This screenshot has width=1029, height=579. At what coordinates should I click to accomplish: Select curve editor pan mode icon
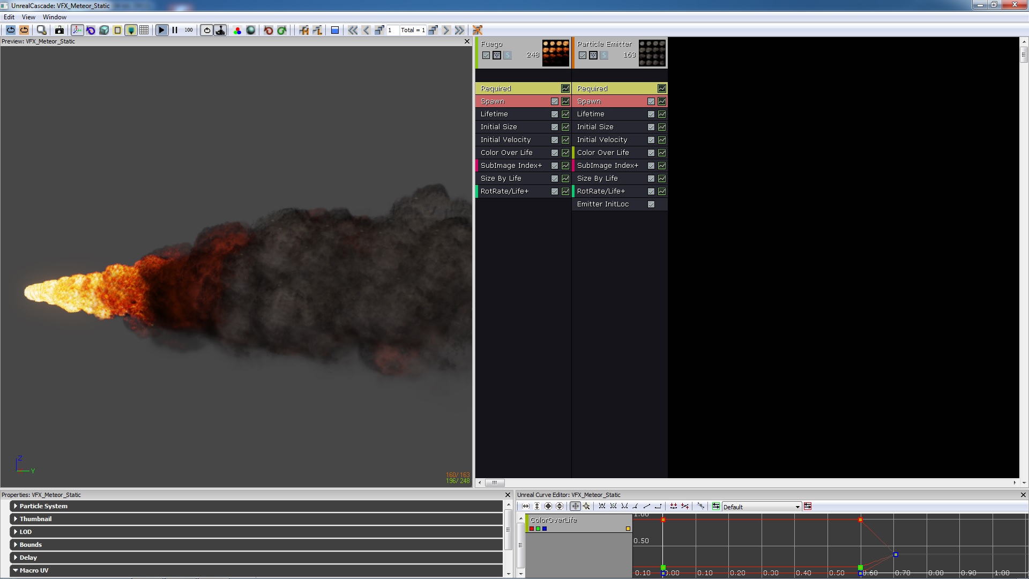tap(575, 506)
